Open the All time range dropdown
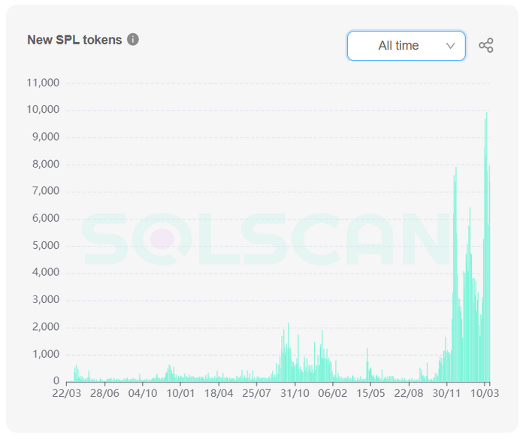The height and width of the screenshot is (439, 526). [x=406, y=46]
